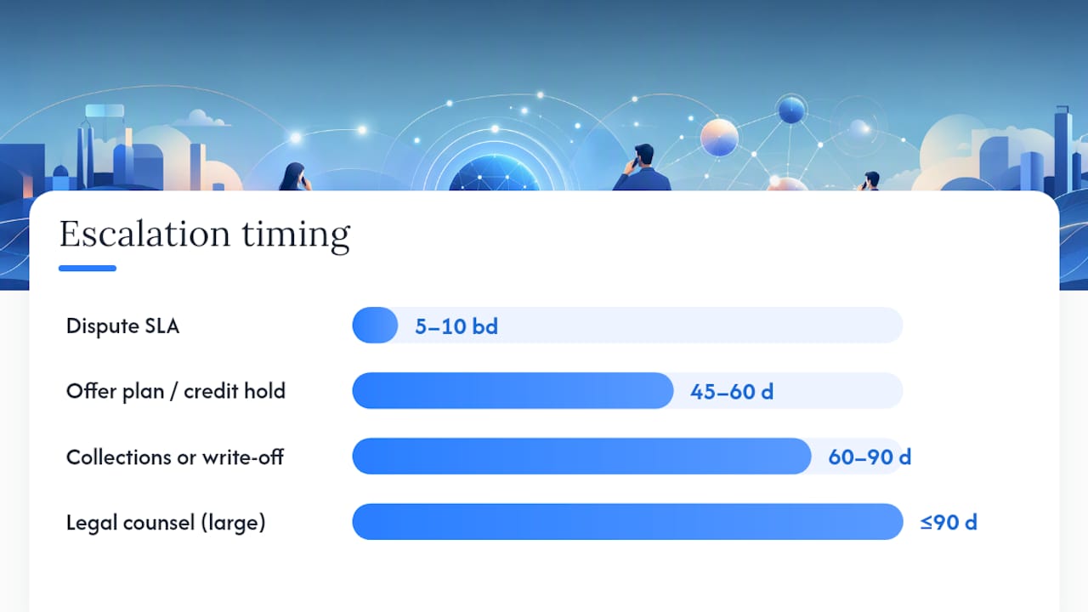Click the Offer plan / credit hold bar

513,391
